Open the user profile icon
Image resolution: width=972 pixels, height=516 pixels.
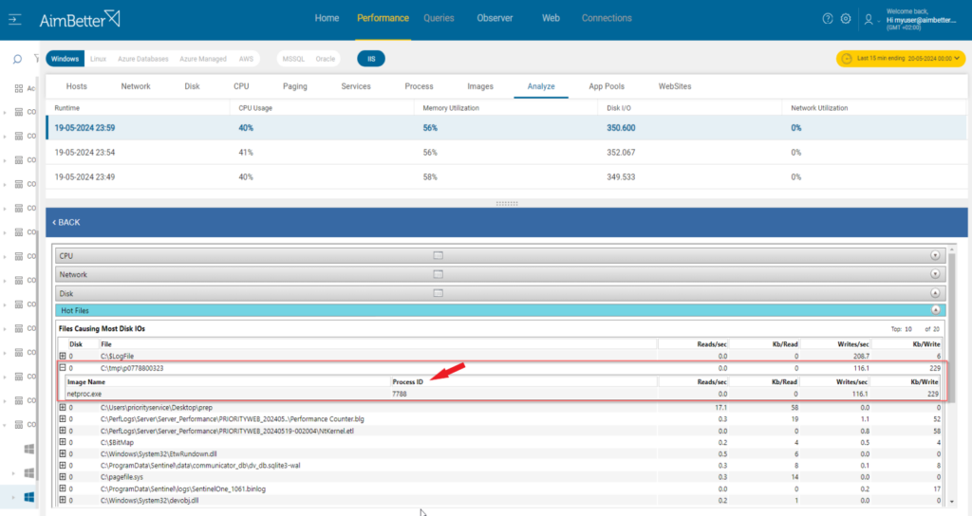click(x=869, y=20)
